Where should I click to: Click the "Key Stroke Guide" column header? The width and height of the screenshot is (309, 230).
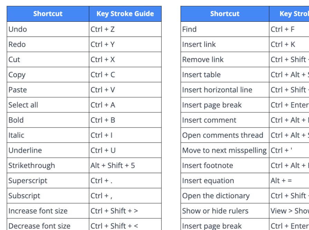pyautogui.click(x=125, y=14)
